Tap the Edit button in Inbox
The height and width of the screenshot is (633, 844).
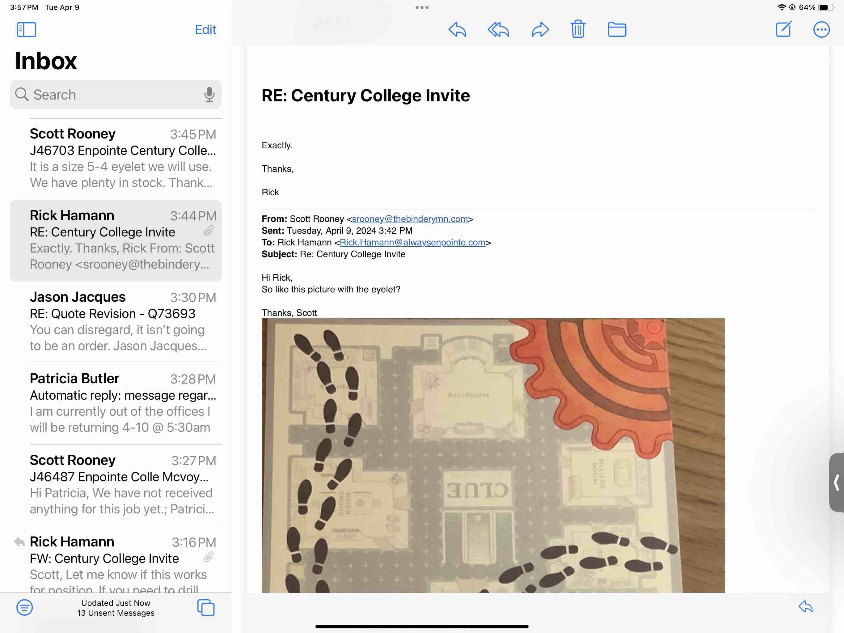[205, 29]
